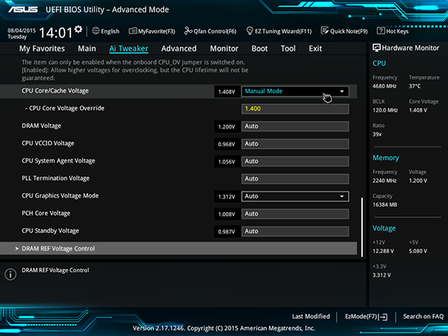
Task: Click the EzMode exit arrow icon
Action: pyautogui.click(x=384, y=317)
